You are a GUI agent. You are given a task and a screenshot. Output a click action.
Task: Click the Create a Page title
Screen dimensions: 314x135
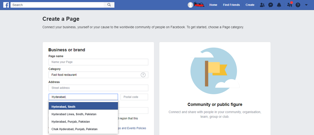(x=61, y=19)
